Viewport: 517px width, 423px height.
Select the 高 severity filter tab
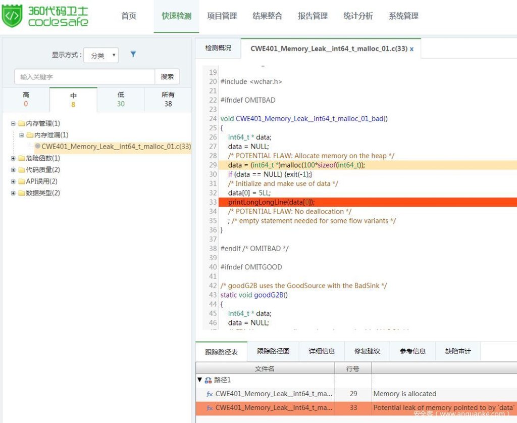(26, 99)
